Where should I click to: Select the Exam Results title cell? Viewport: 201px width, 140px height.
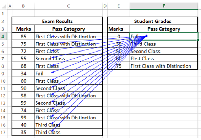click(57, 21)
